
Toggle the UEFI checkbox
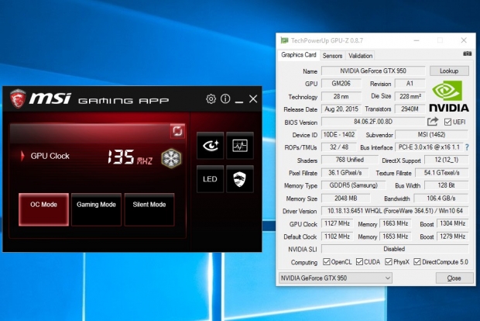(447, 122)
